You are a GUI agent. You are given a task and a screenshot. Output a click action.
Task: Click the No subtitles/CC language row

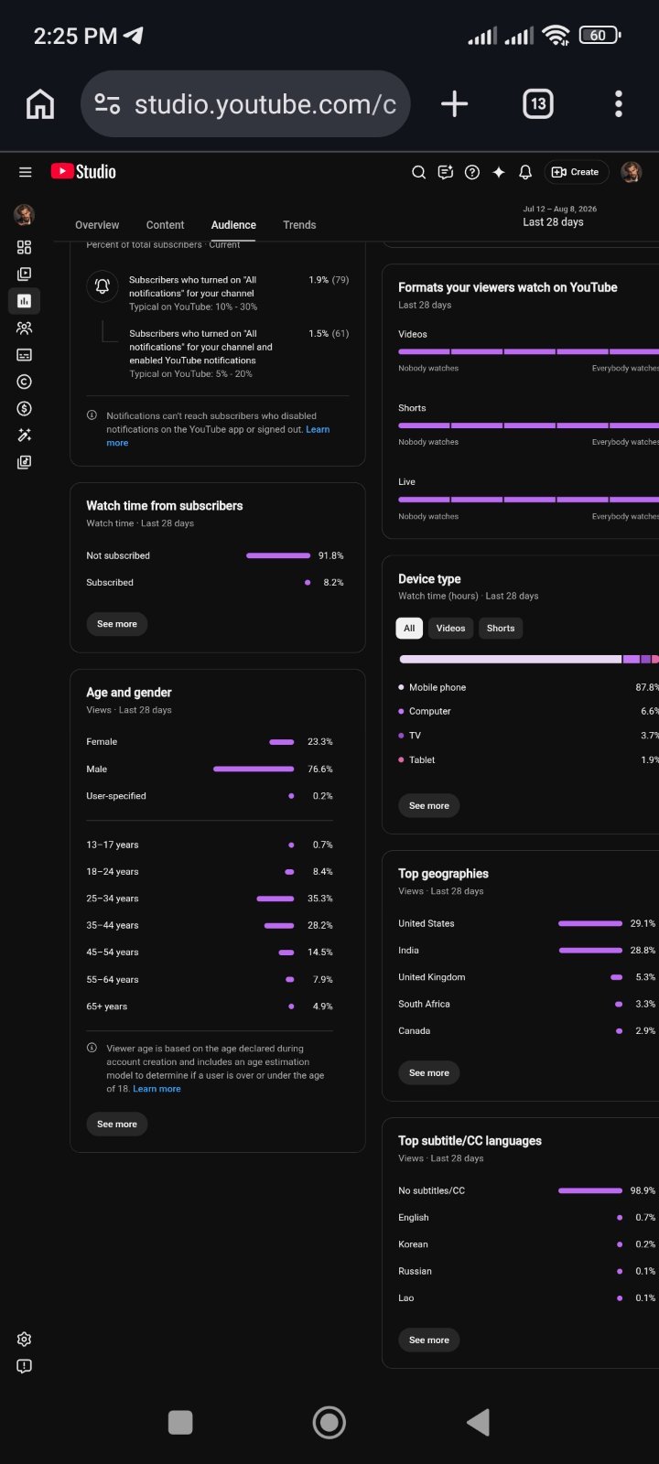point(527,1190)
